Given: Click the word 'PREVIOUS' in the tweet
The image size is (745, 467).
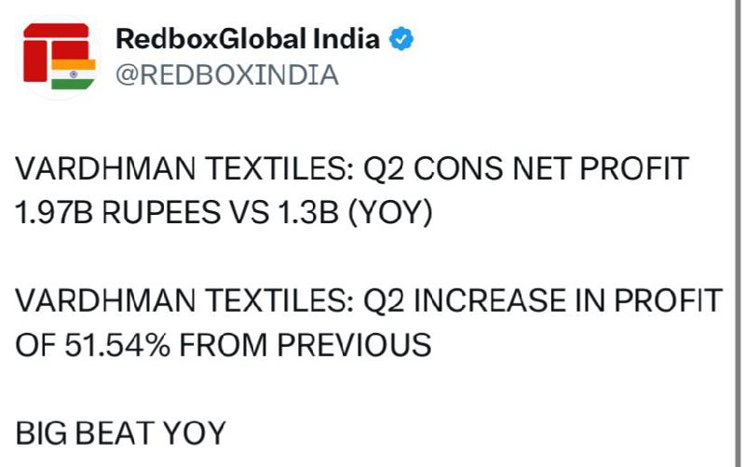Looking at the screenshot, I should point(355,344).
